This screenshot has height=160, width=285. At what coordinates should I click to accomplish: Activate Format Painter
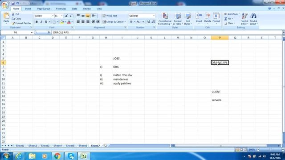point(22,23)
